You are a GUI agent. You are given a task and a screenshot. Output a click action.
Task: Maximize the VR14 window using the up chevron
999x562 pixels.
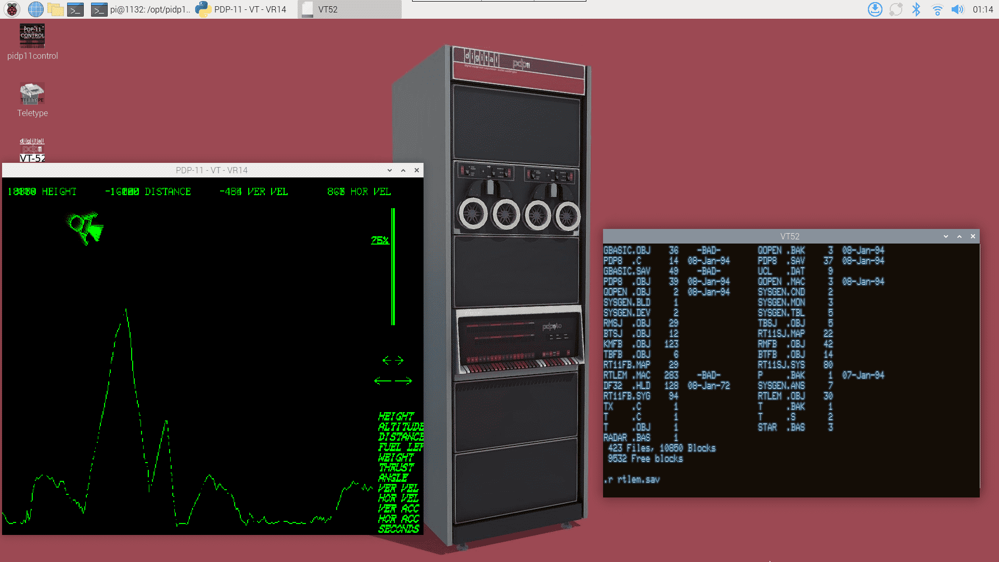pos(403,170)
